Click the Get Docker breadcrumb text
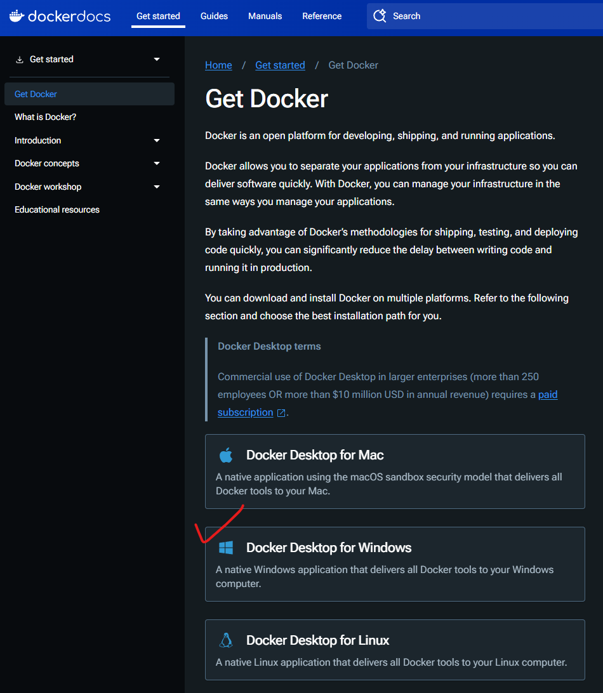Image resolution: width=603 pixels, height=693 pixels. (x=353, y=65)
